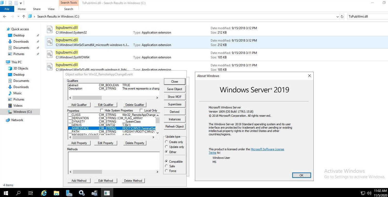Open the address bar dropdown arrow
Screen dimensions: 388x197
coord(337,16)
